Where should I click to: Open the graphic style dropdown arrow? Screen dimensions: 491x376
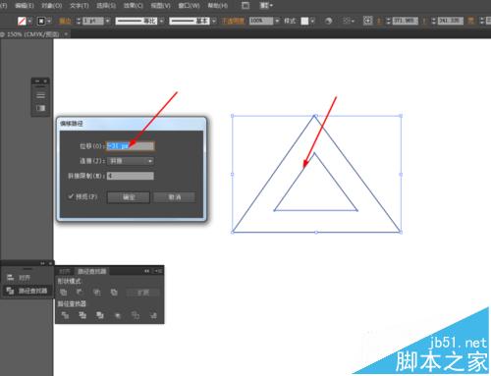[312, 21]
